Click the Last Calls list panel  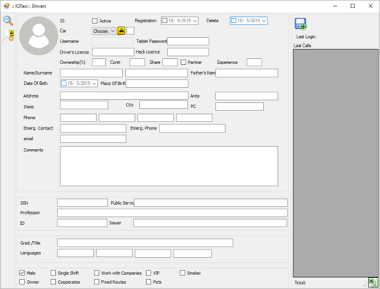335,163
